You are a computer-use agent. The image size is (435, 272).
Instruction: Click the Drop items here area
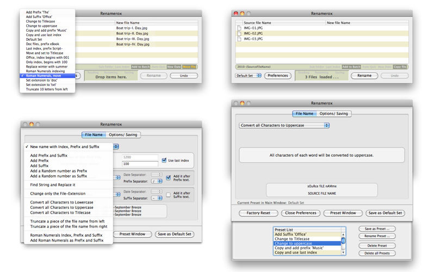111,76
